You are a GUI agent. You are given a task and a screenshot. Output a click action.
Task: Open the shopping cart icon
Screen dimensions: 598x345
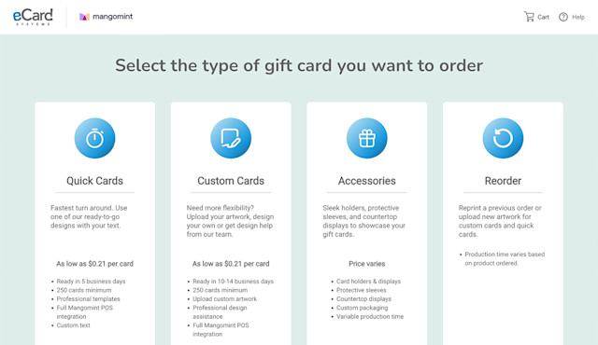[529, 17]
